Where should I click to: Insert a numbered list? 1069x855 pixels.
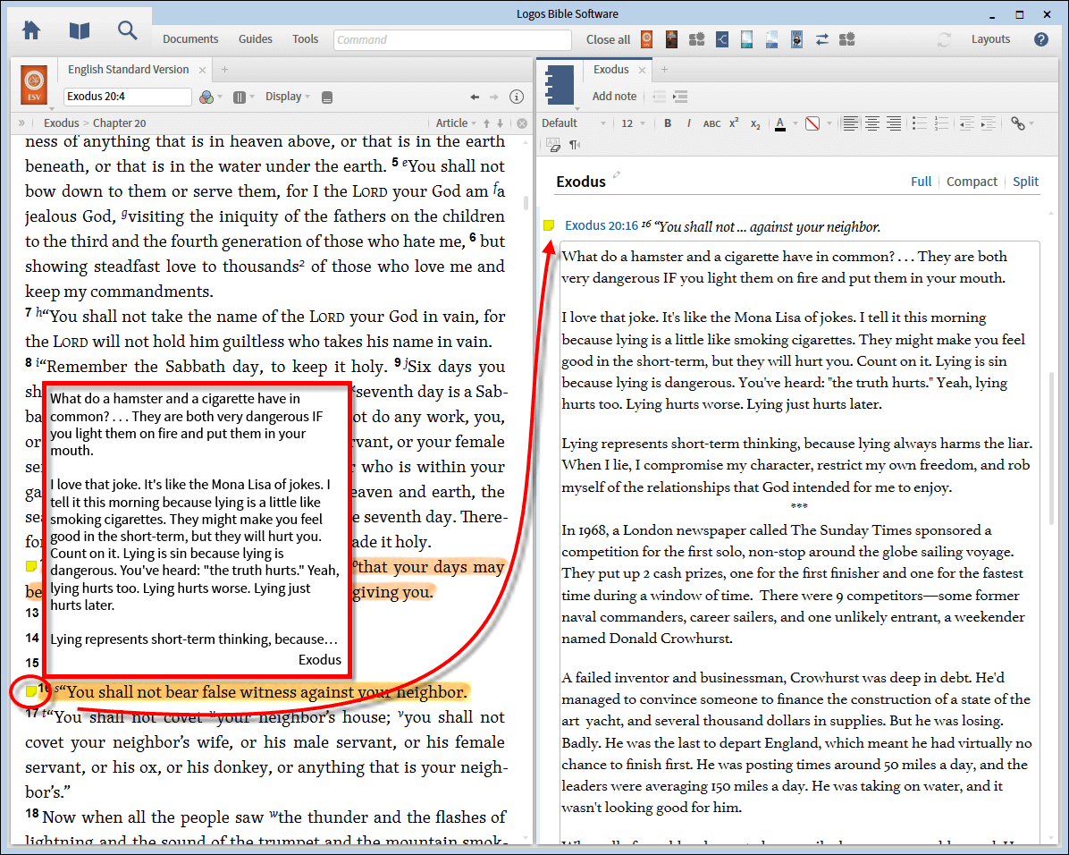(939, 123)
